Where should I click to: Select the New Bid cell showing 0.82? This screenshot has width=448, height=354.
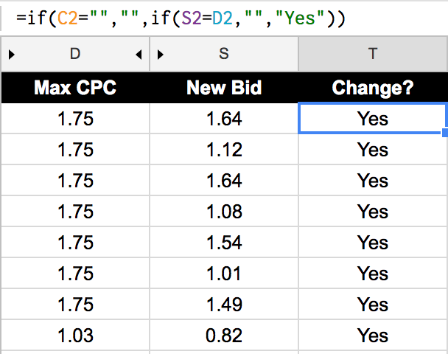pyautogui.click(x=224, y=336)
